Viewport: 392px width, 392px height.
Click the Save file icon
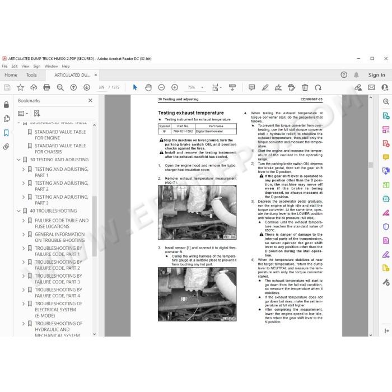[7, 87]
